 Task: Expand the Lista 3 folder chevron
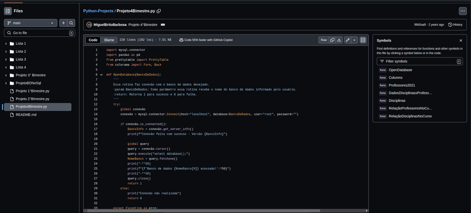pos(6,59)
